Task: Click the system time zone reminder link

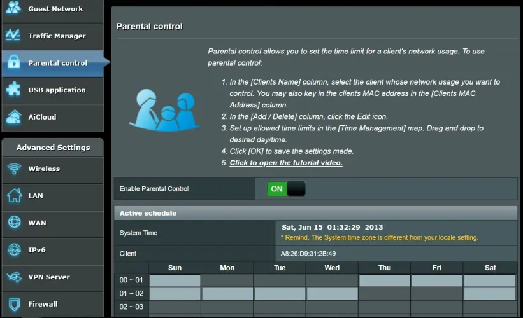Action: [x=379, y=237]
